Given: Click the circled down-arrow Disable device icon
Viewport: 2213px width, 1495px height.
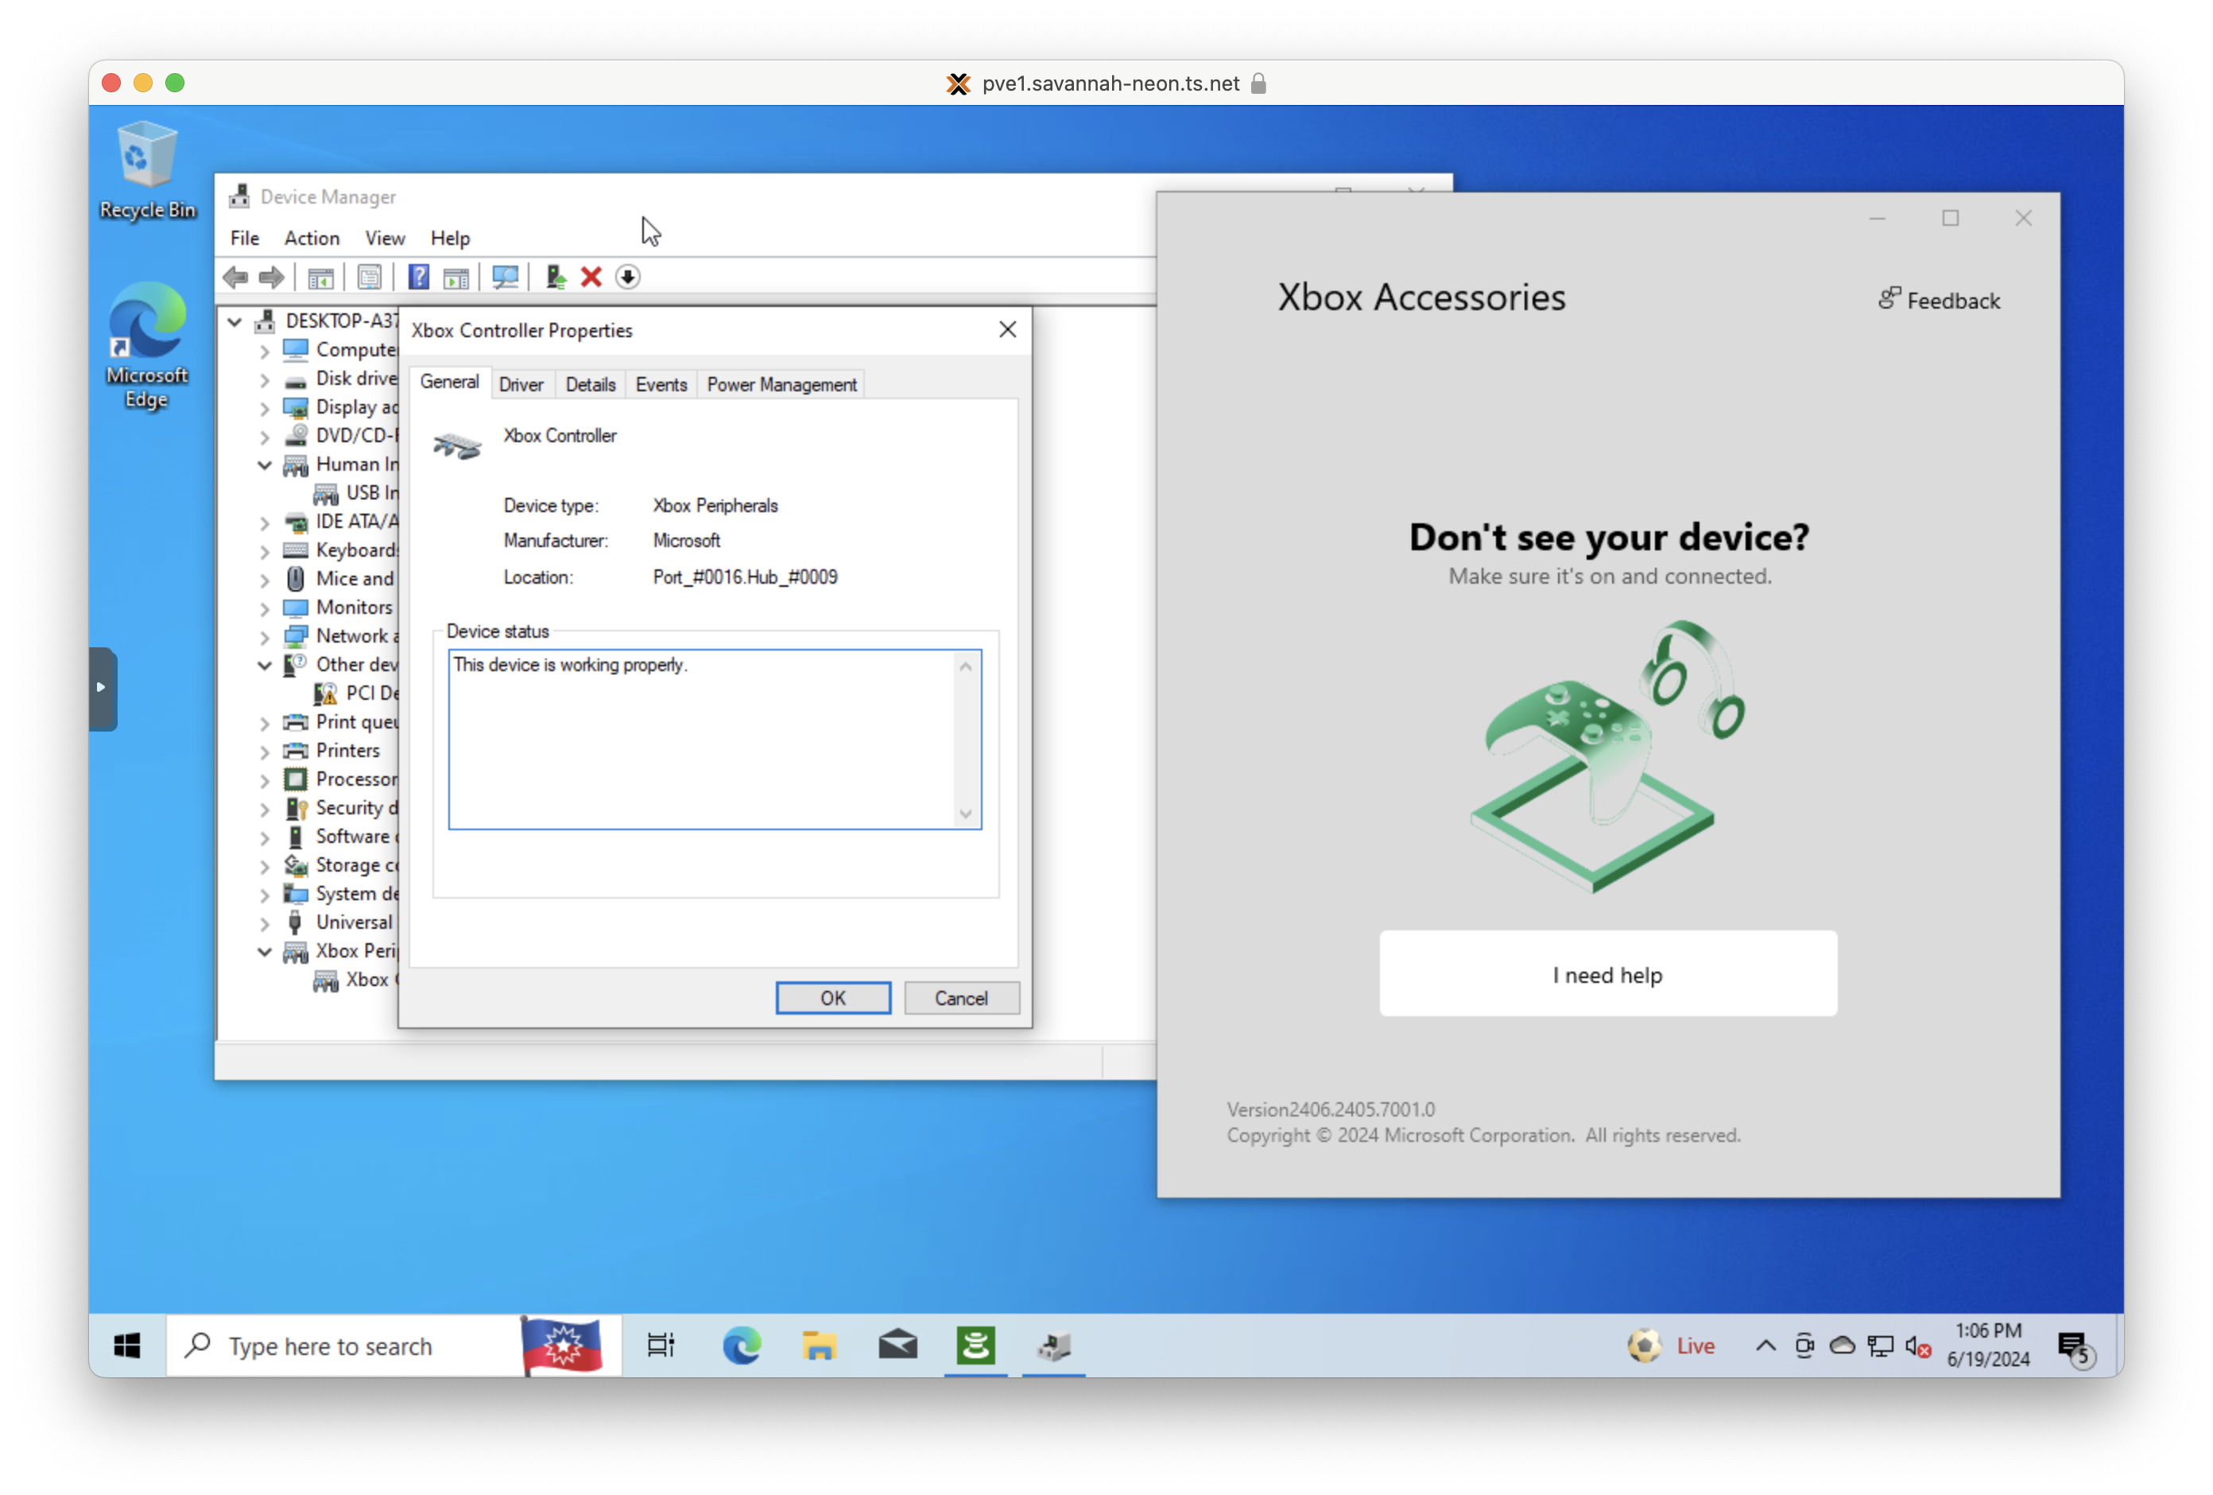Looking at the screenshot, I should click(627, 278).
